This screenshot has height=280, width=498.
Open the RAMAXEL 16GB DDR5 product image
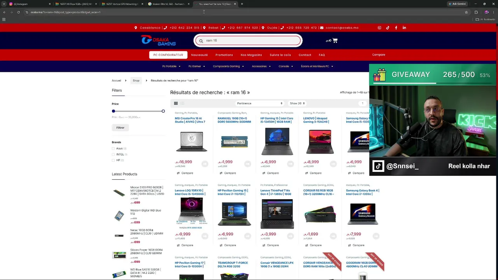(x=234, y=142)
